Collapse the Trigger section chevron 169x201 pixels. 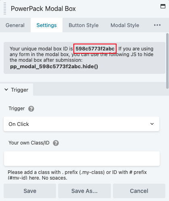click(6, 90)
